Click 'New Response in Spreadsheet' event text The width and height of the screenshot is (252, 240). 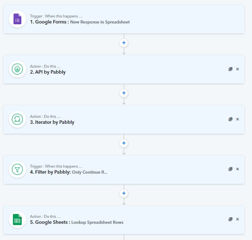100,22
